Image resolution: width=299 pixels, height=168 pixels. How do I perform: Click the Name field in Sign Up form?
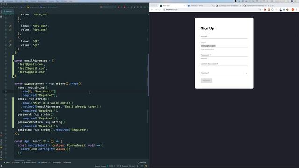pos(224,36)
